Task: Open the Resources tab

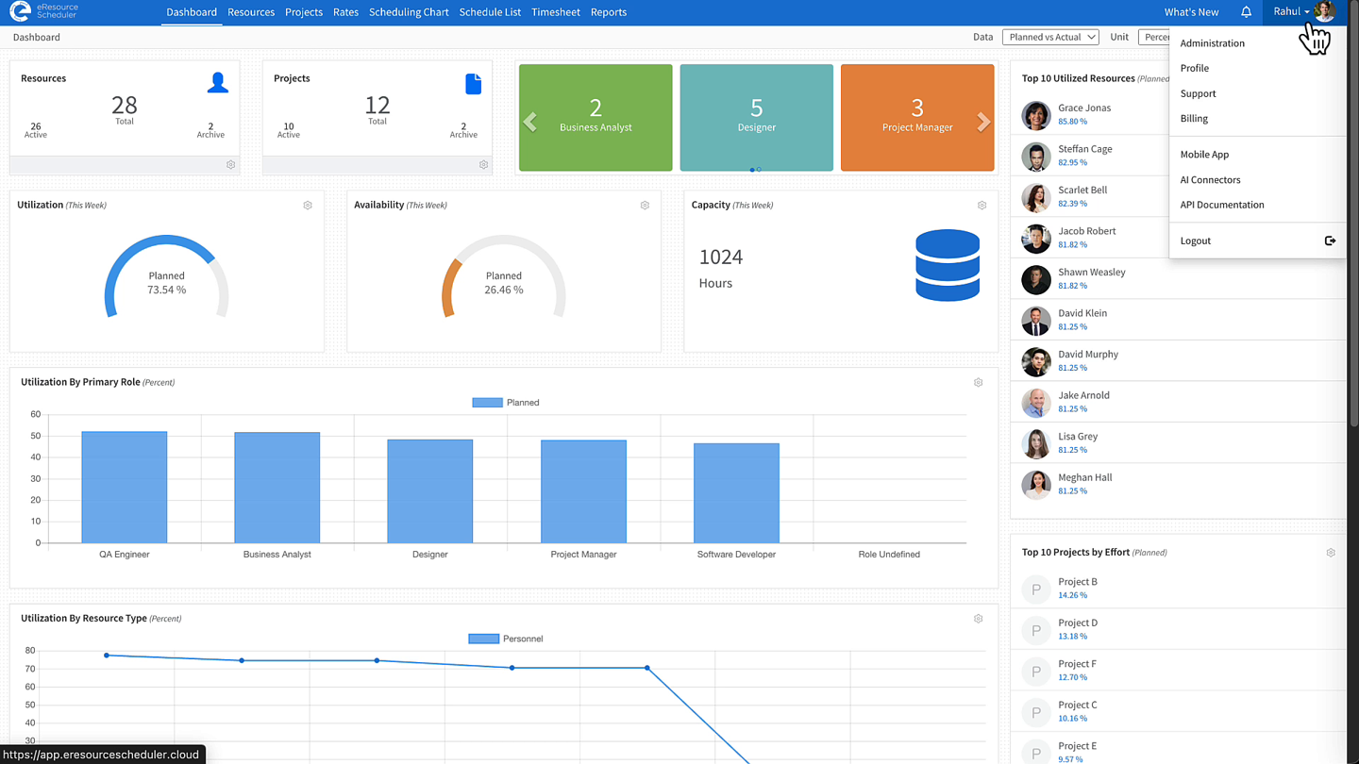Action: coord(251,12)
